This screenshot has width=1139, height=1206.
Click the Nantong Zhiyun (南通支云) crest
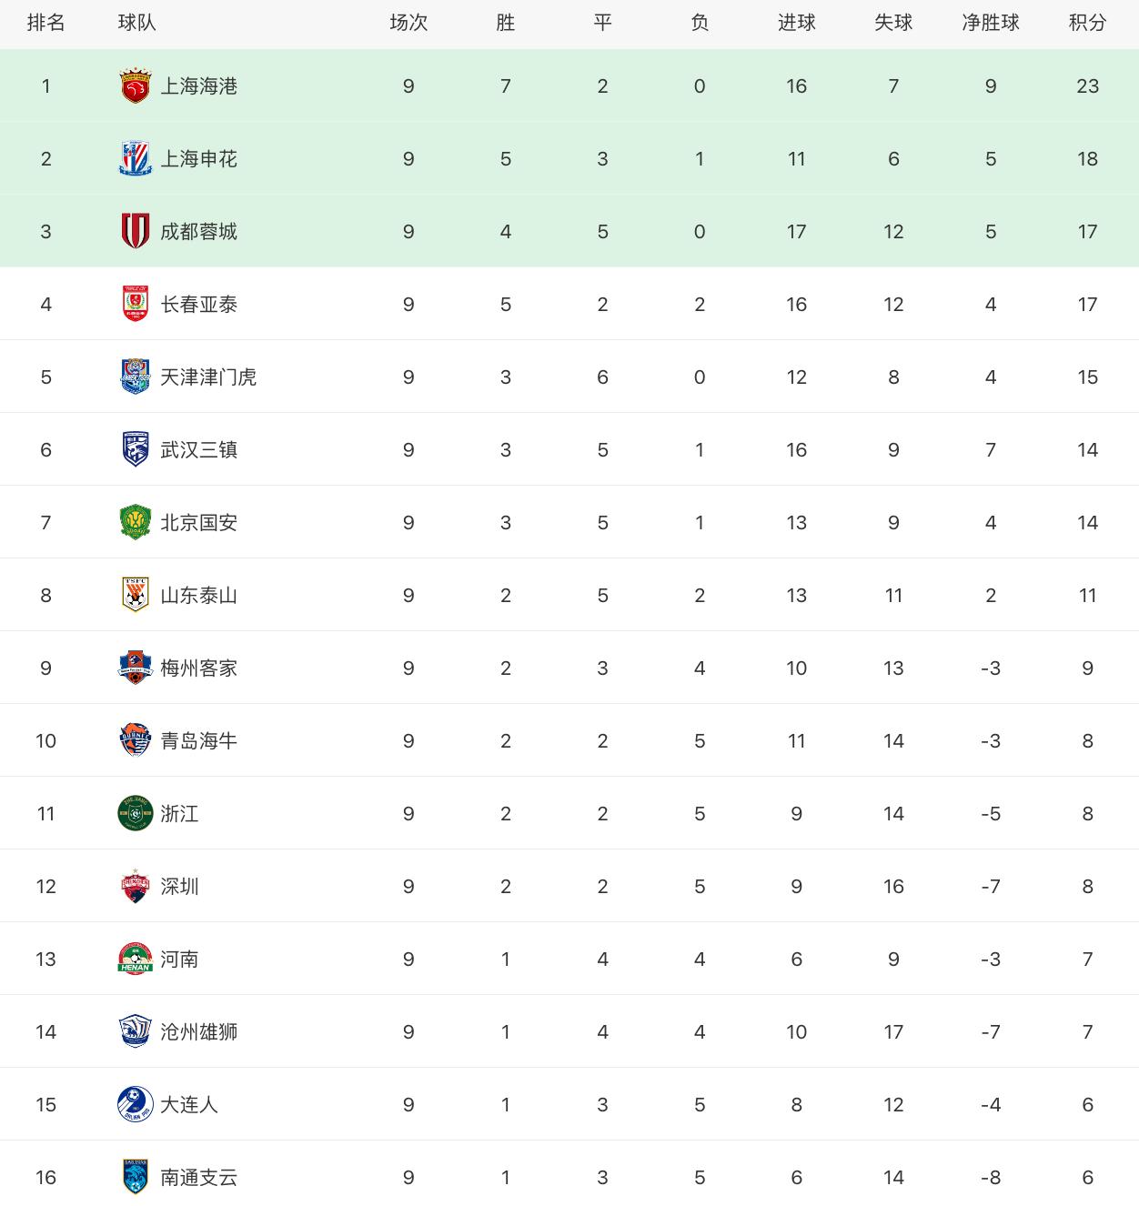[136, 1177]
